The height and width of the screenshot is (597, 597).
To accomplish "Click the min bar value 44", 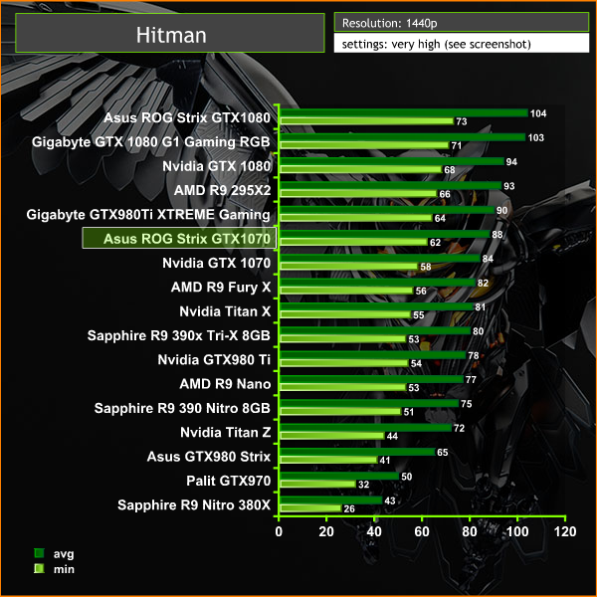I will (392, 437).
